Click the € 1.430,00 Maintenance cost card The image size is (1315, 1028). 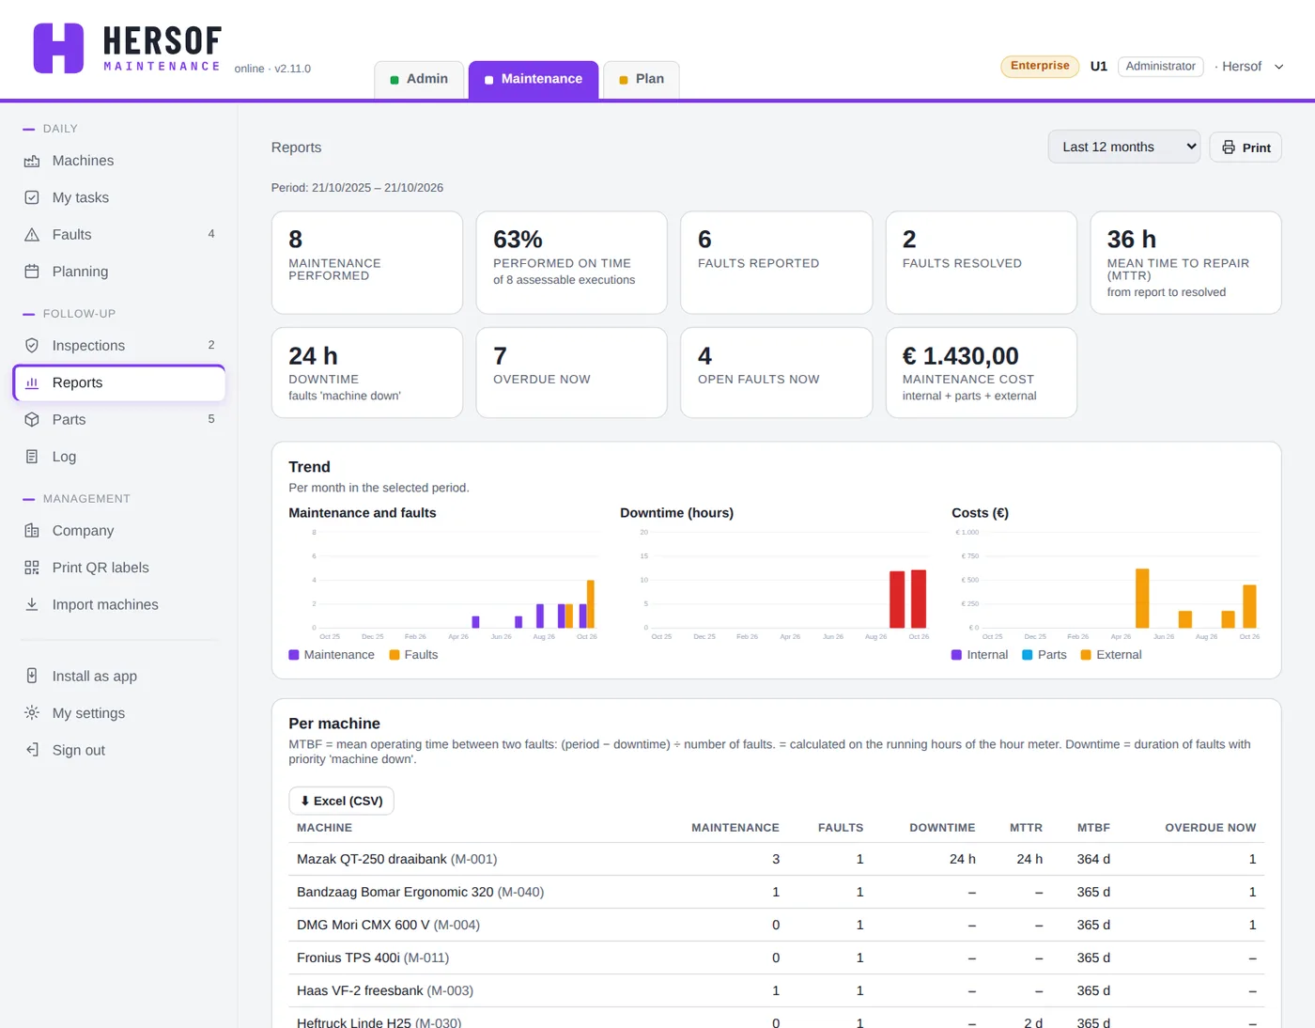(x=981, y=372)
